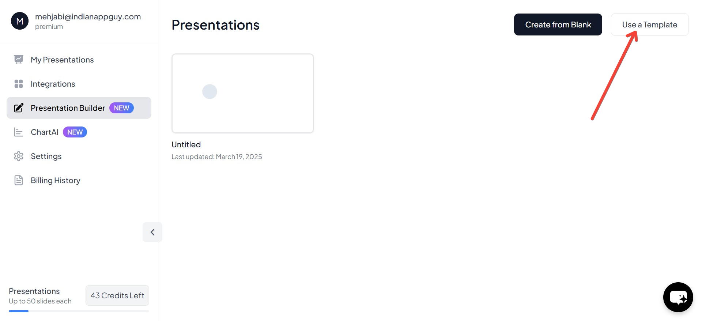Go to Integrations in the sidebar
This screenshot has width=702, height=321.
(x=53, y=84)
